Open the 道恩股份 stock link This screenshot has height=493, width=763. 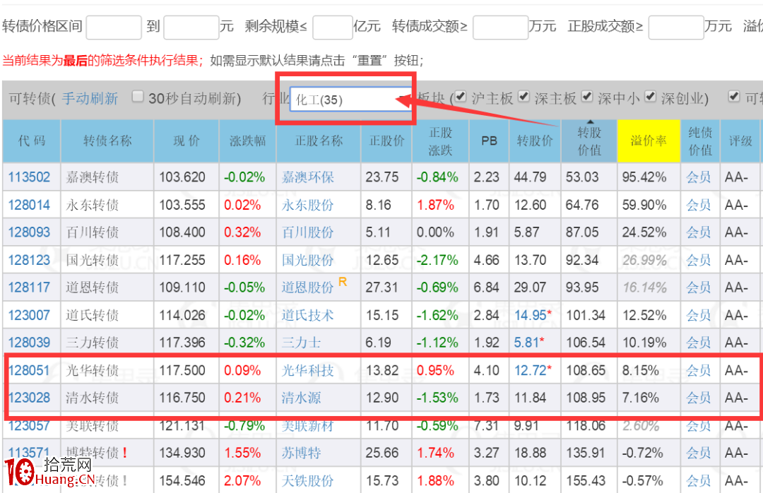coord(307,287)
